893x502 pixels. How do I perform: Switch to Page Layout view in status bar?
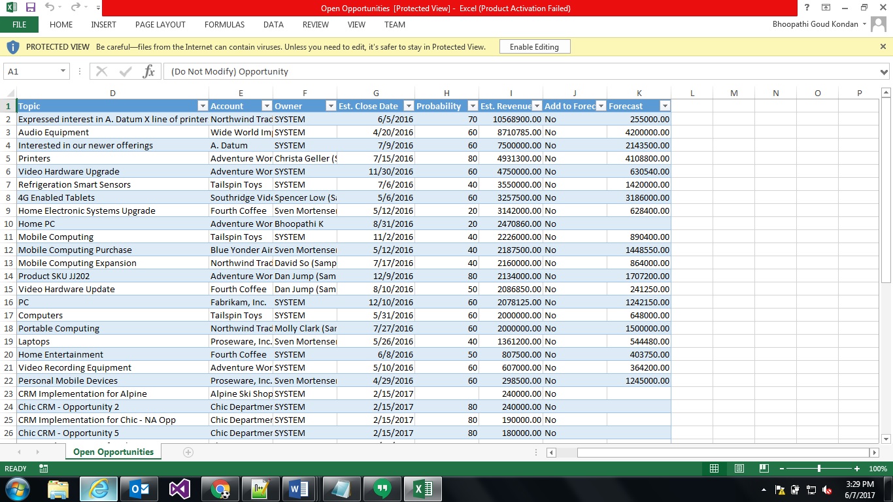739,469
